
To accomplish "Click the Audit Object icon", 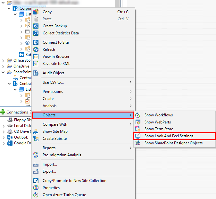I will (36, 73).
